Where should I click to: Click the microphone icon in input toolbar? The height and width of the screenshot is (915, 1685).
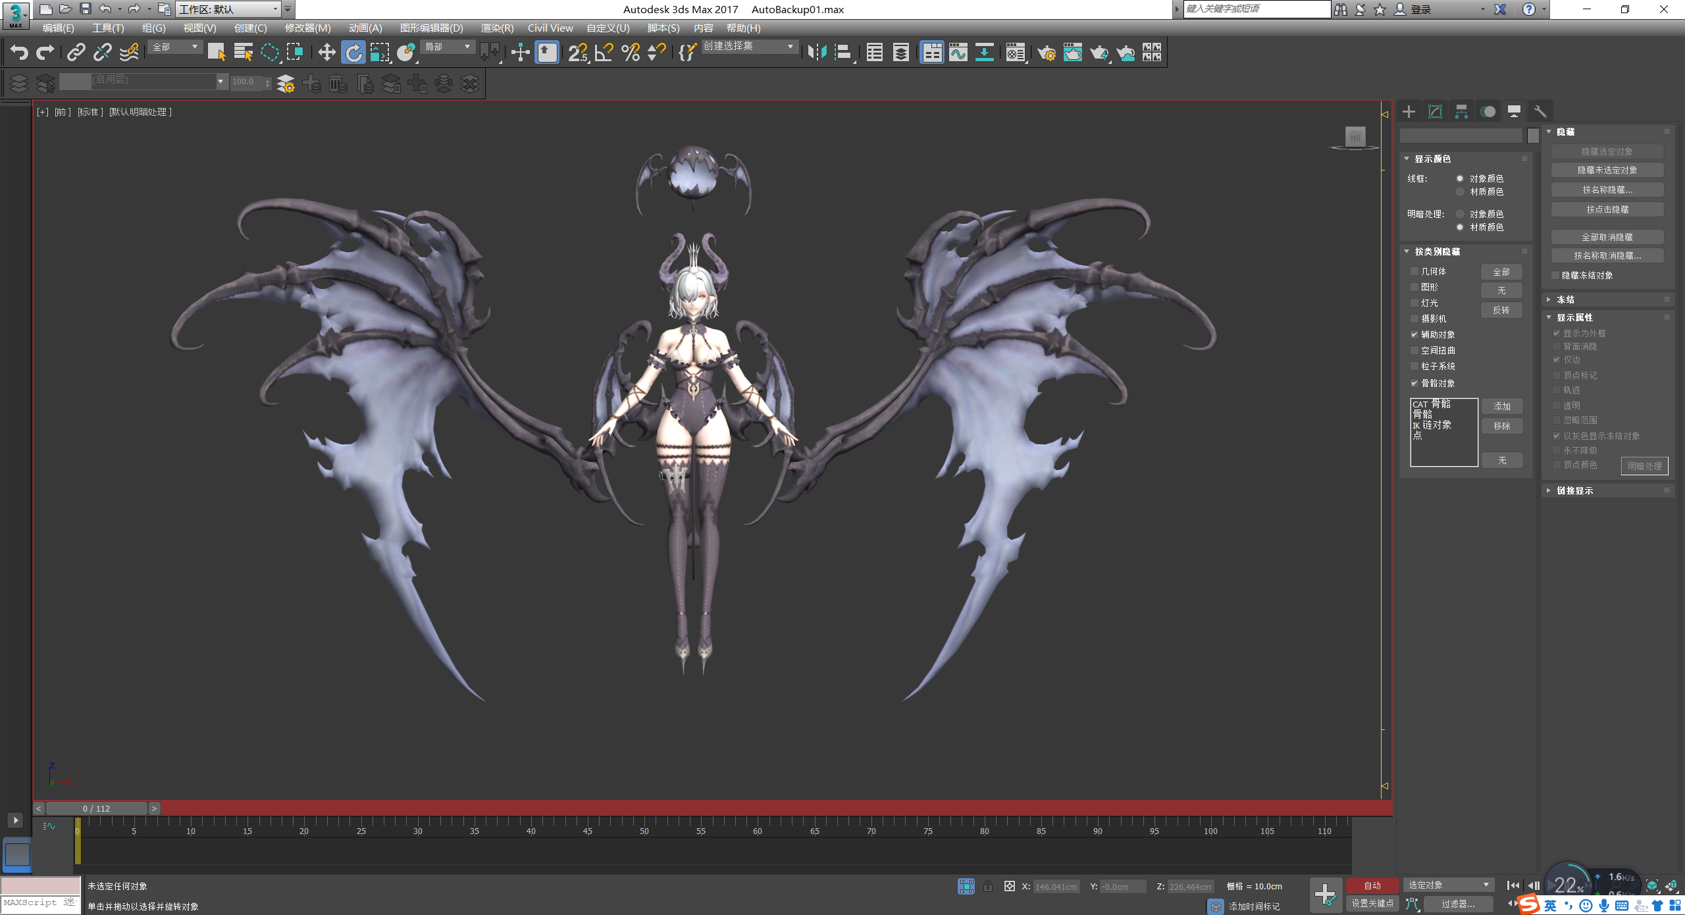click(1604, 906)
